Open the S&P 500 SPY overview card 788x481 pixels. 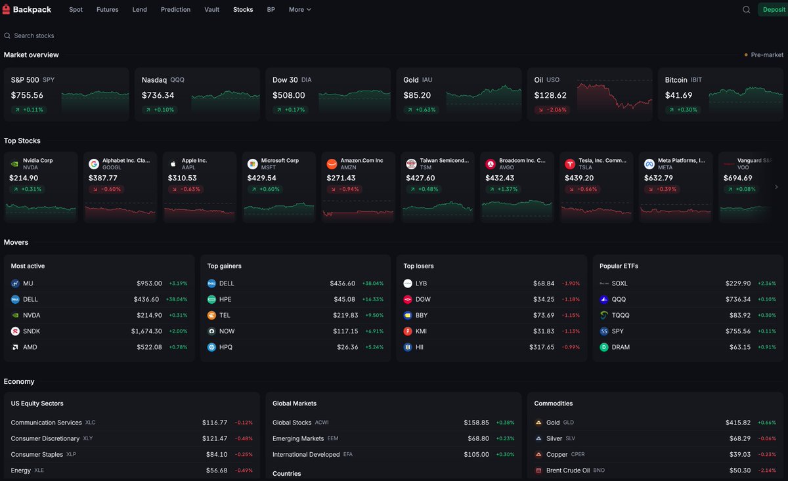pyautogui.click(x=66, y=94)
